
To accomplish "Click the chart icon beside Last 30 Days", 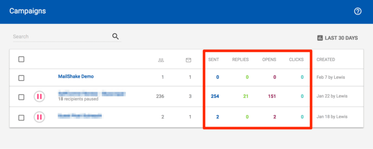I will [320, 38].
